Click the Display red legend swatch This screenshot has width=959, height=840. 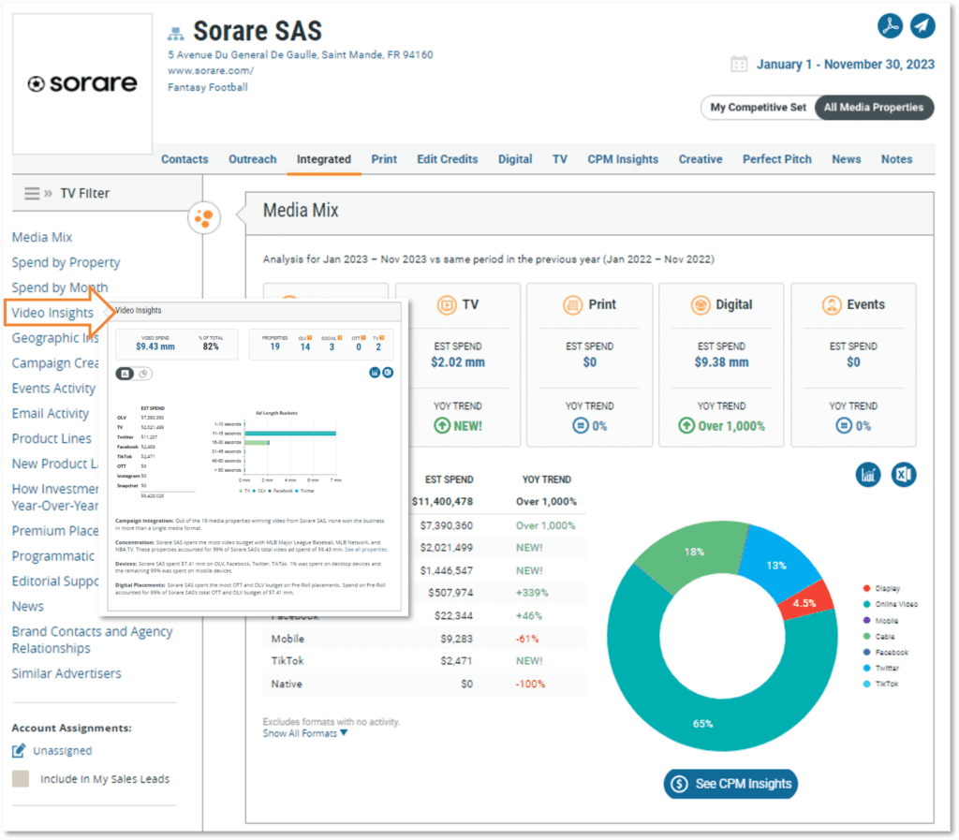click(x=866, y=588)
